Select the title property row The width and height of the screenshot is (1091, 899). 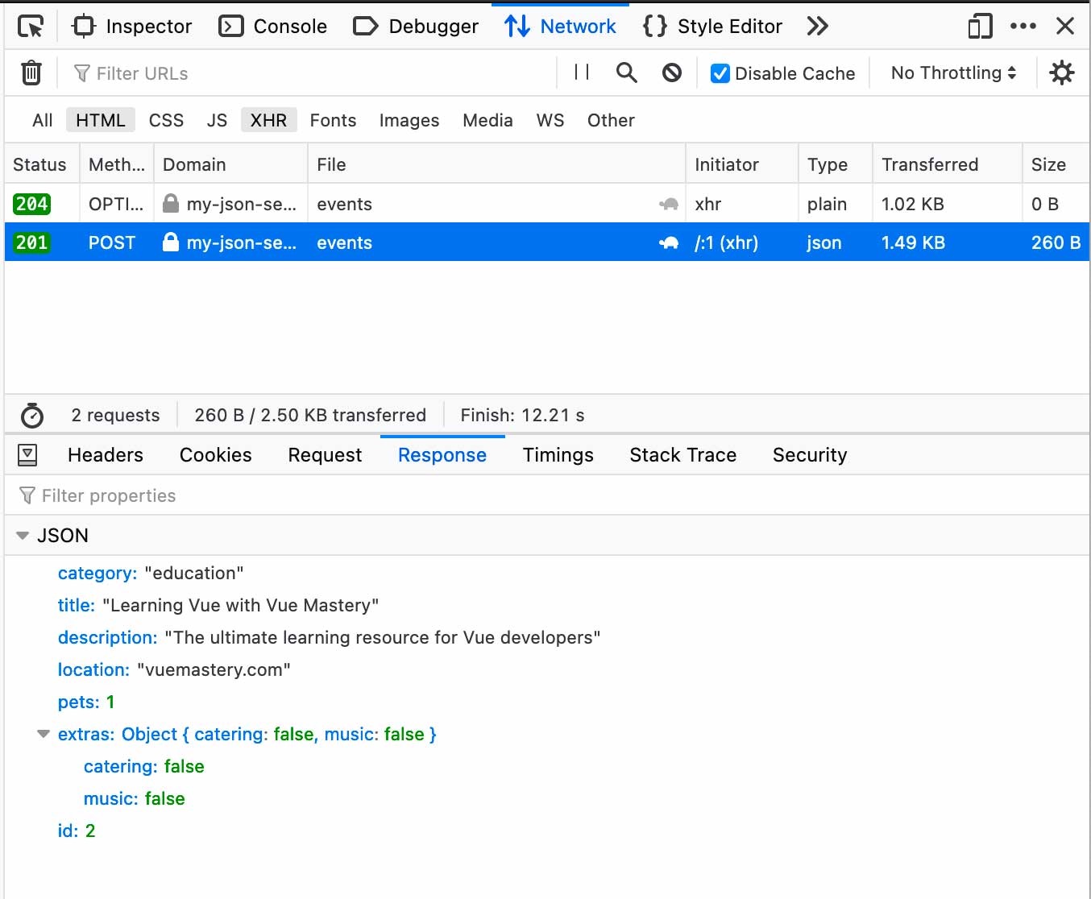[547, 605]
